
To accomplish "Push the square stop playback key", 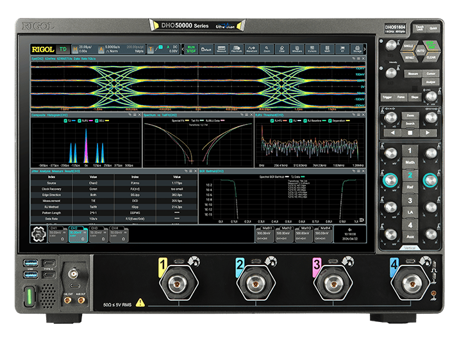I will (x=410, y=133).
